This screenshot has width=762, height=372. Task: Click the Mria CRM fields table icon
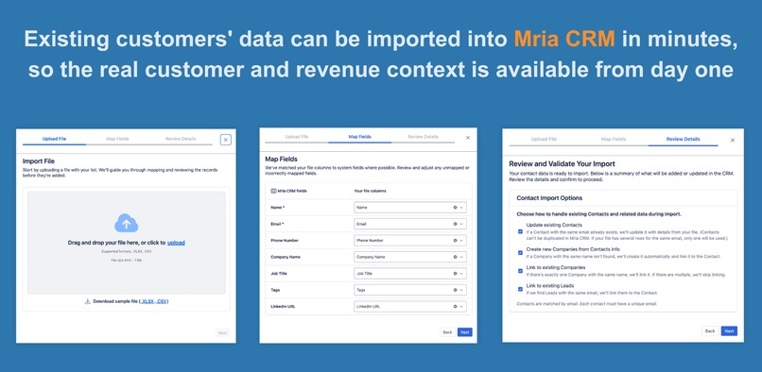click(273, 191)
